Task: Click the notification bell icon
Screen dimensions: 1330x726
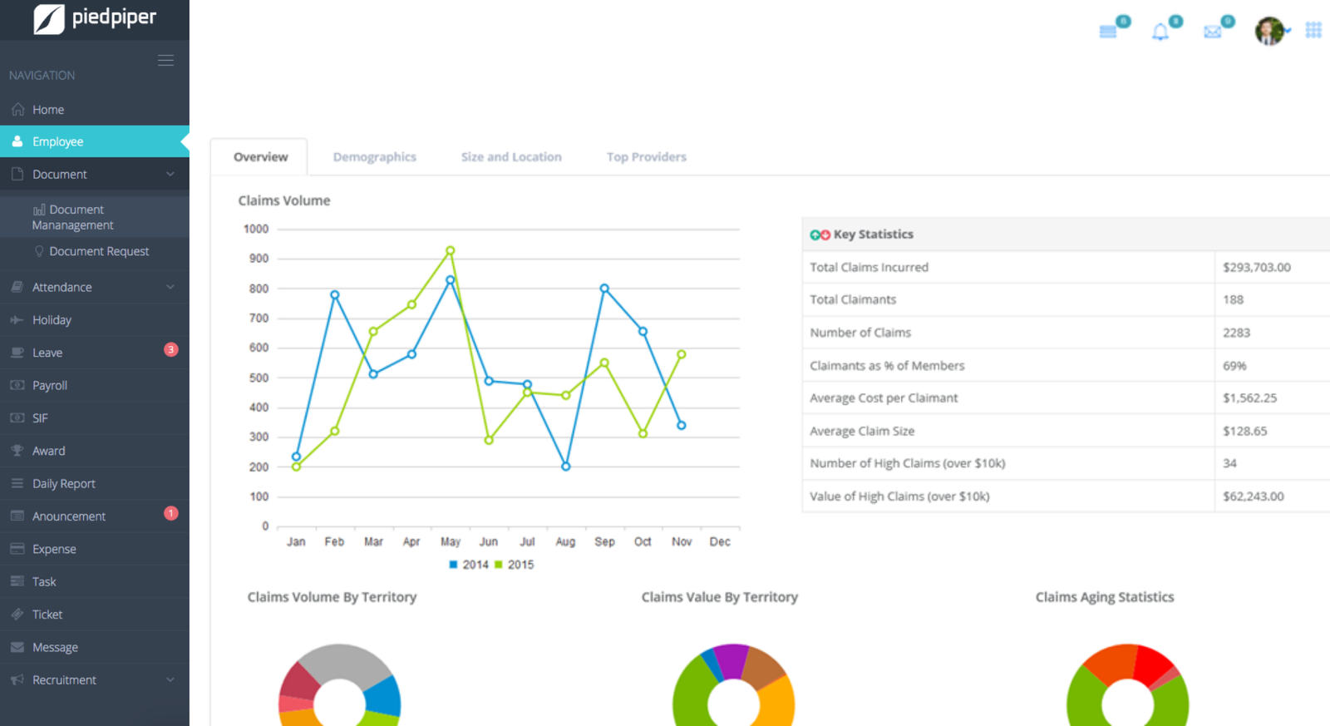Action: tap(1160, 32)
